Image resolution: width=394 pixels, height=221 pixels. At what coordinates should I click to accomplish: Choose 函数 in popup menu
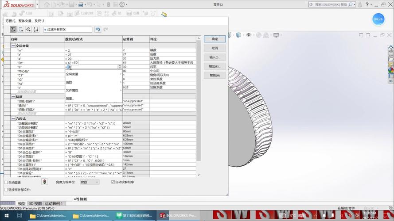pos(94,82)
